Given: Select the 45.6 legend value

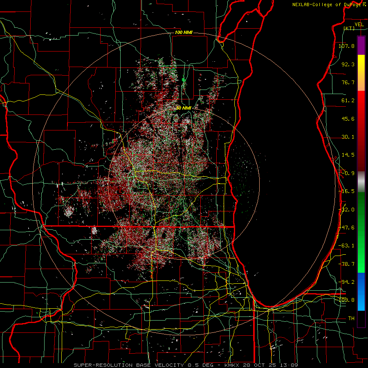Looking at the screenshot, I should click(348, 119).
